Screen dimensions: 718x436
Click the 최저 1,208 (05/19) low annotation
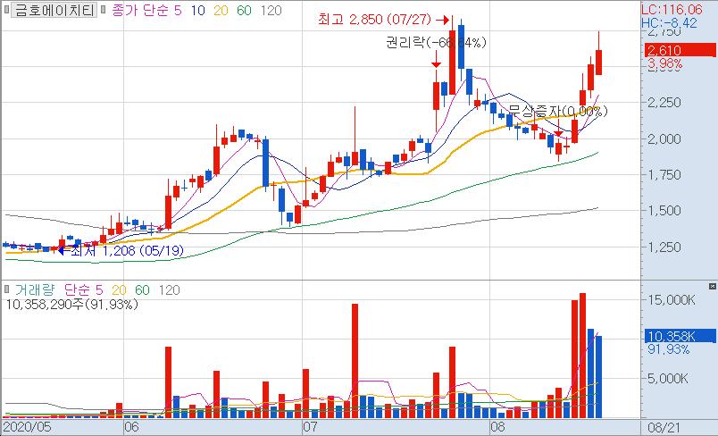[x=127, y=250]
